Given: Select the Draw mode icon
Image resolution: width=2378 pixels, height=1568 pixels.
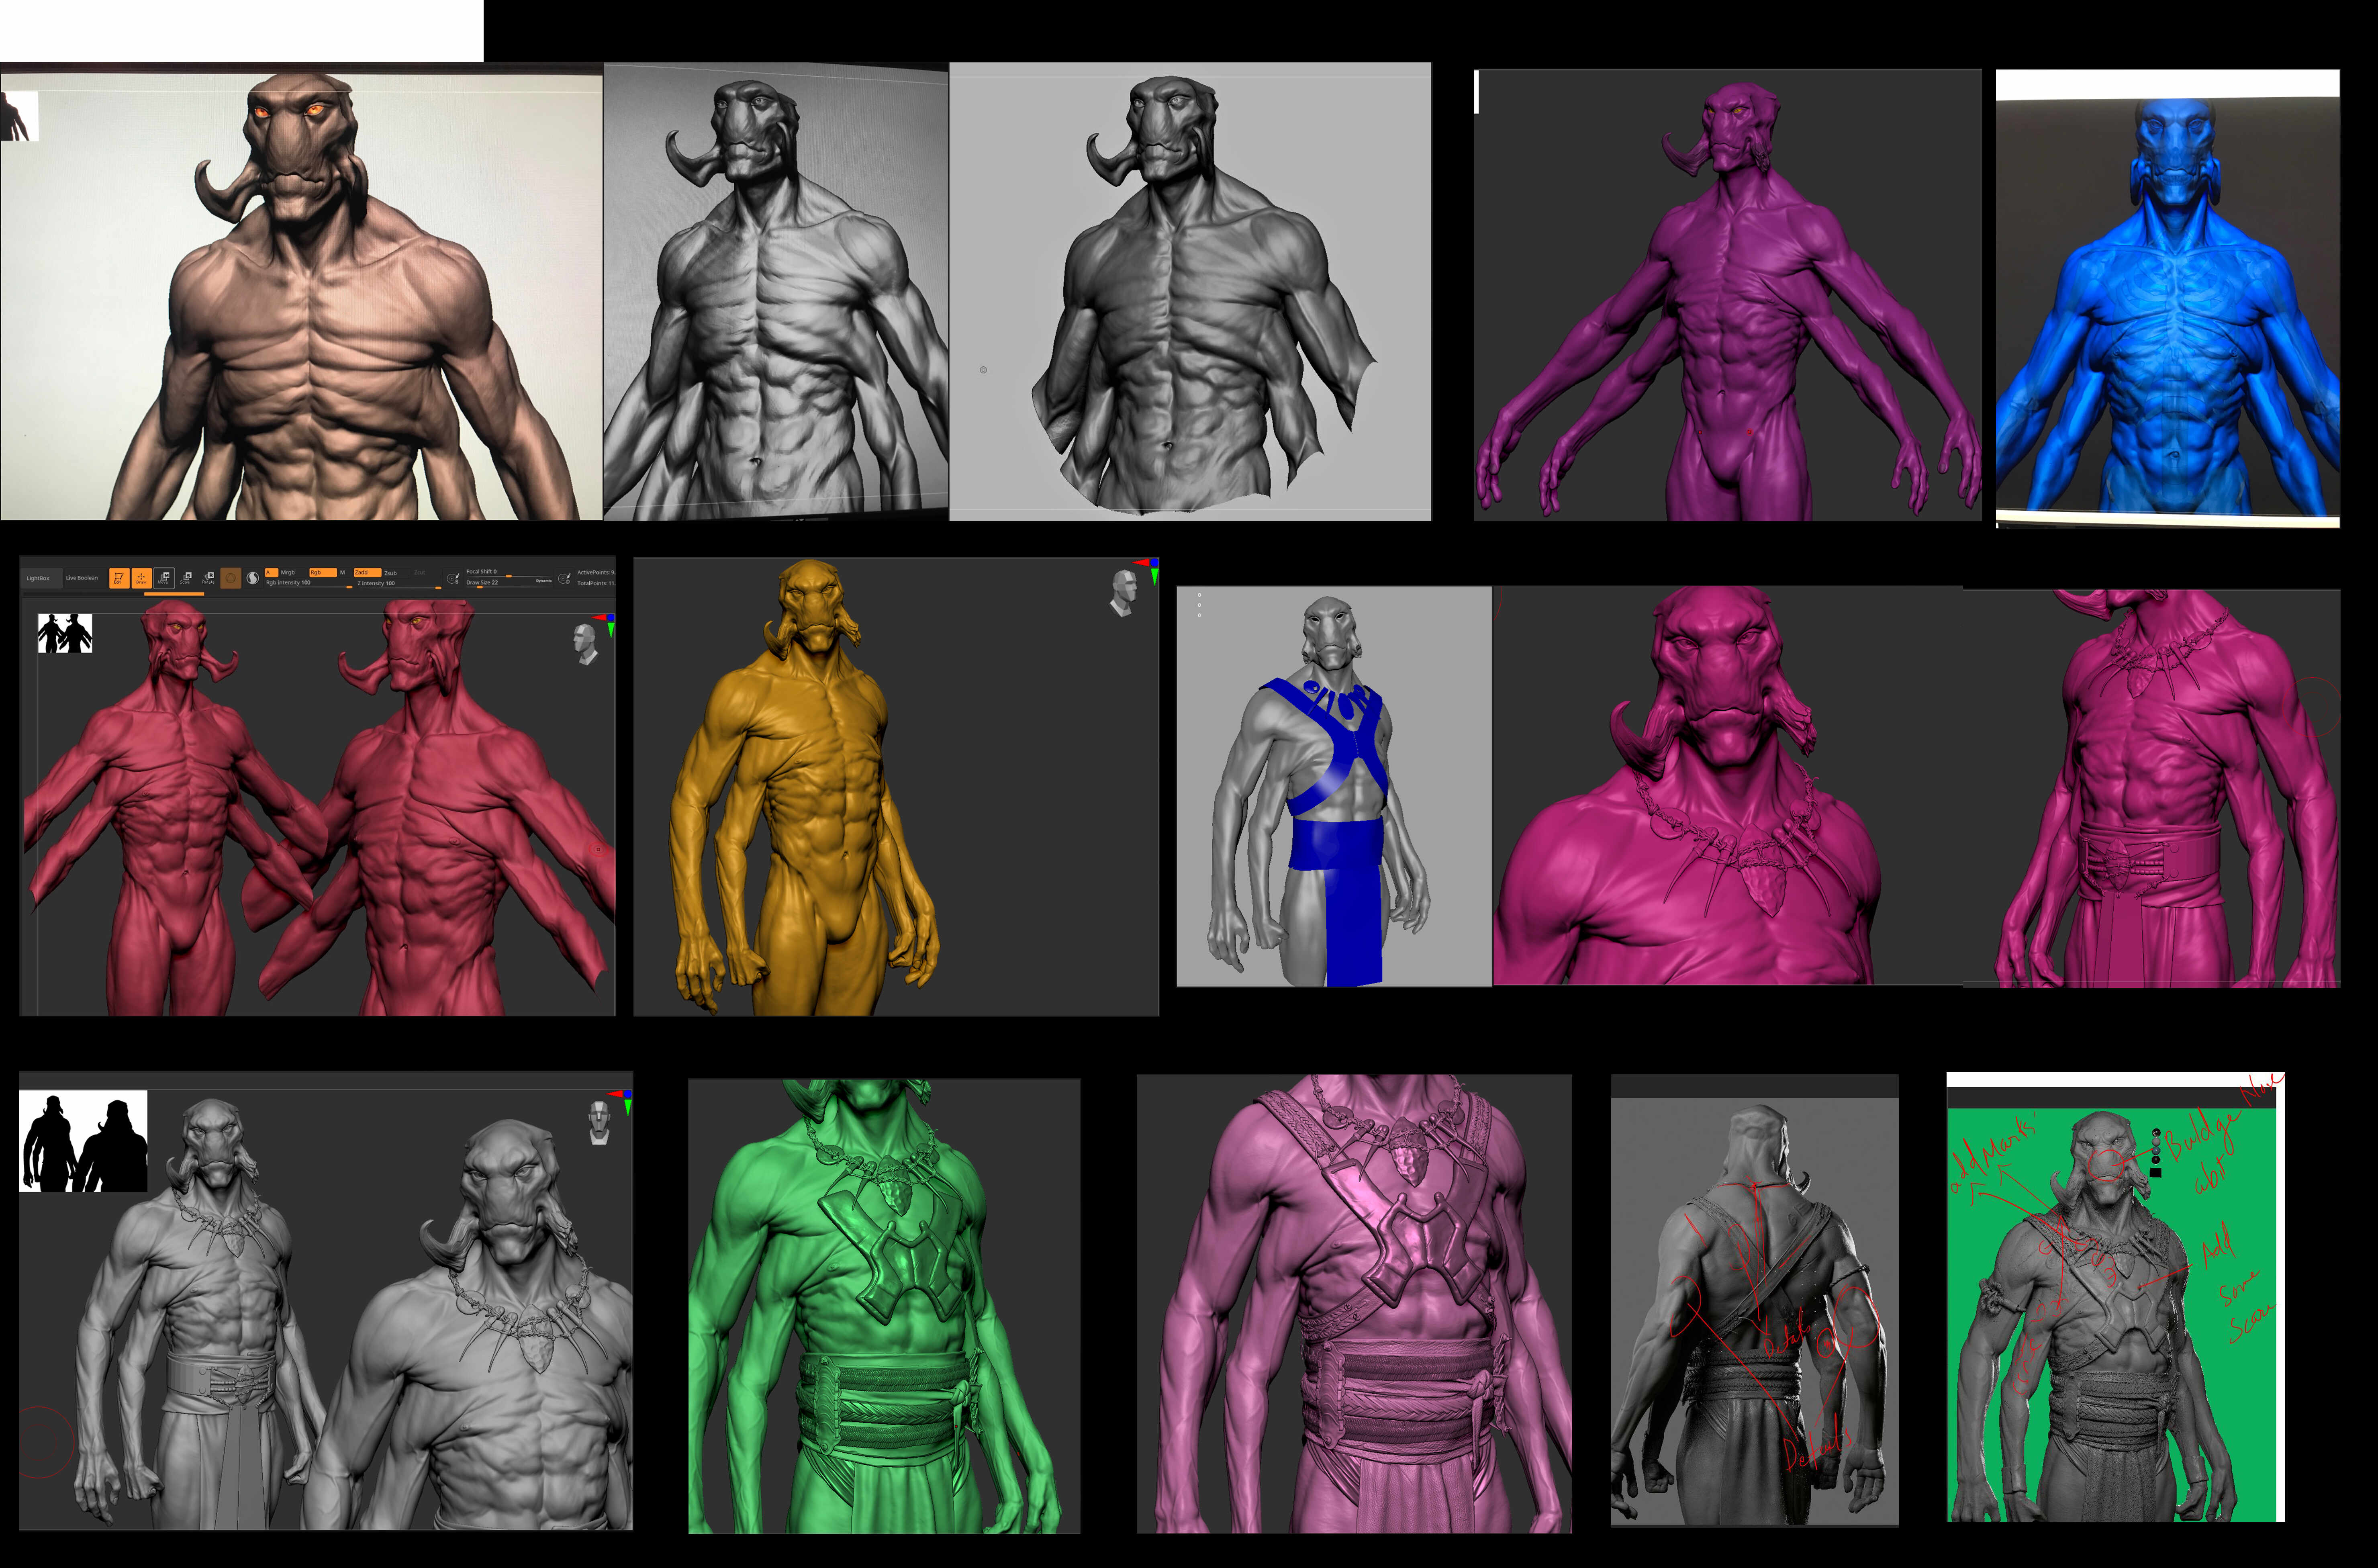Looking at the screenshot, I should pyautogui.click(x=141, y=578).
